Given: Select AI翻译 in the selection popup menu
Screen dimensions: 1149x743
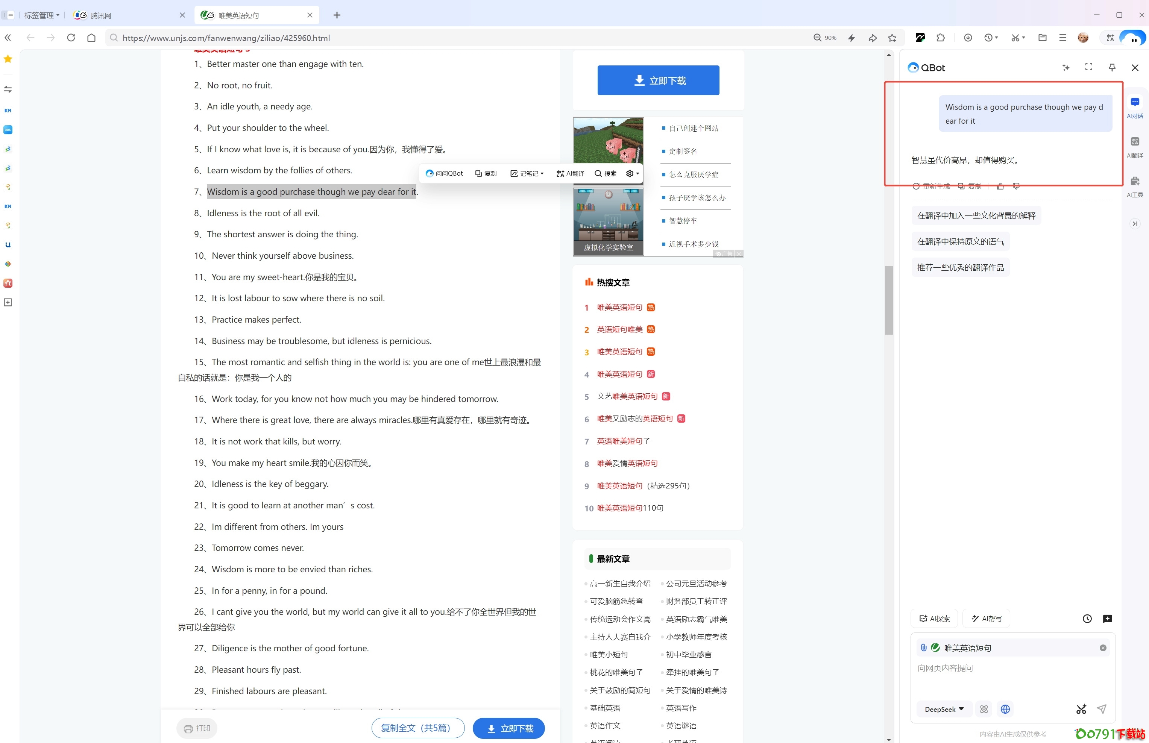Looking at the screenshot, I should tap(571, 173).
